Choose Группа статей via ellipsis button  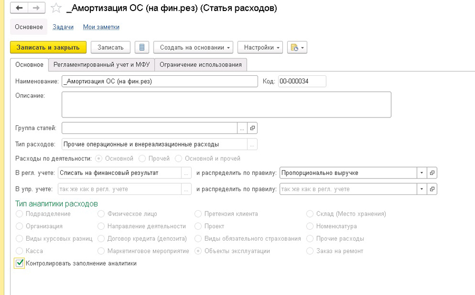click(x=242, y=128)
